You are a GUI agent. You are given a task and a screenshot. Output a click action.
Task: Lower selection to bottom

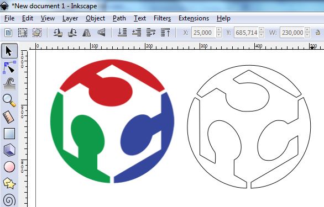pos(122,33)
